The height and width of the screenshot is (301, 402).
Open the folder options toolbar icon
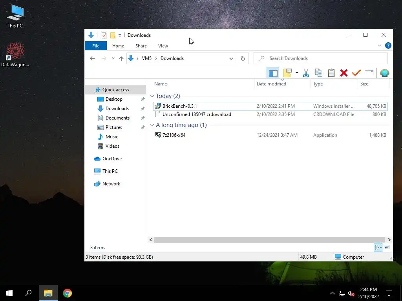pyautogui.click(x=287, y=73)
